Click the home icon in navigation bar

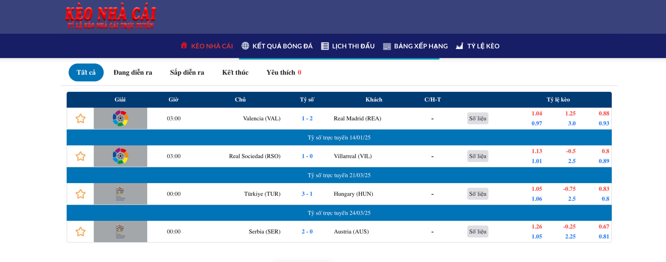pyautogui.click(x=184, y=45)
